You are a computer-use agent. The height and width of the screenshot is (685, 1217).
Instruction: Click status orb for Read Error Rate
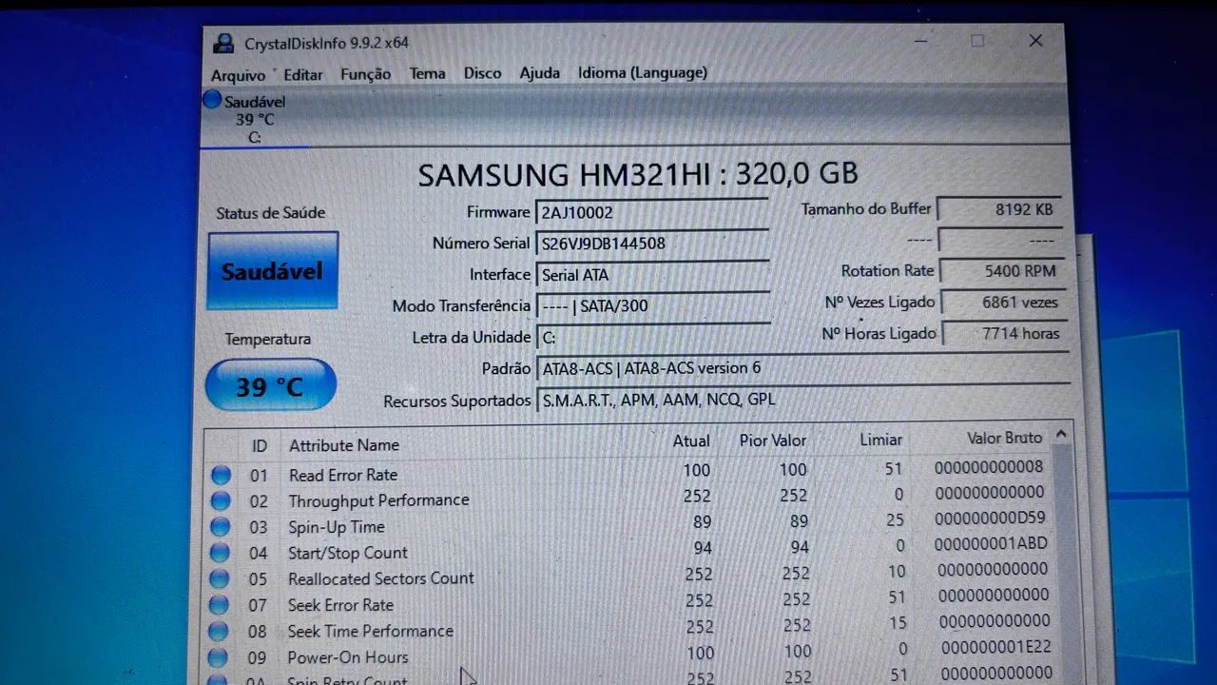[x=222, y=475]
